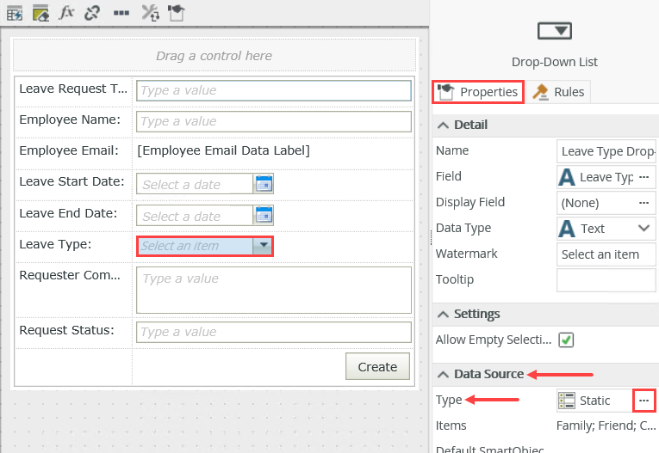Click the Create button
This screenshot has height=453, width=659.
pos(377,366)
